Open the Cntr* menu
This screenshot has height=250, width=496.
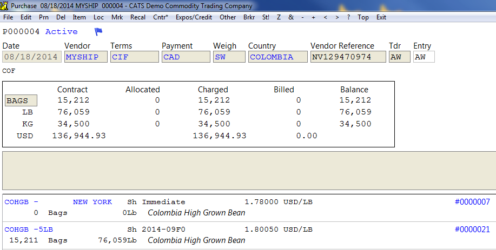click(161, 17)
